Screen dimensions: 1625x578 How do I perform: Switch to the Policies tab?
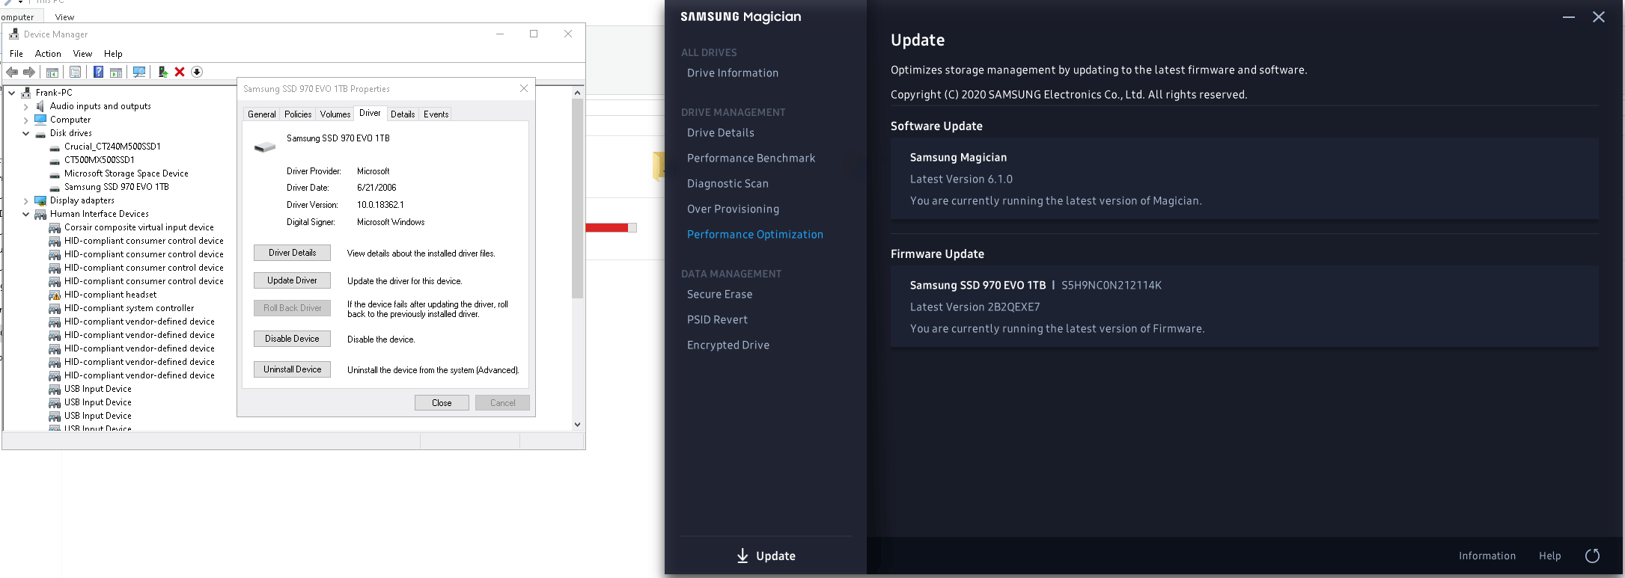click(298, 114)
